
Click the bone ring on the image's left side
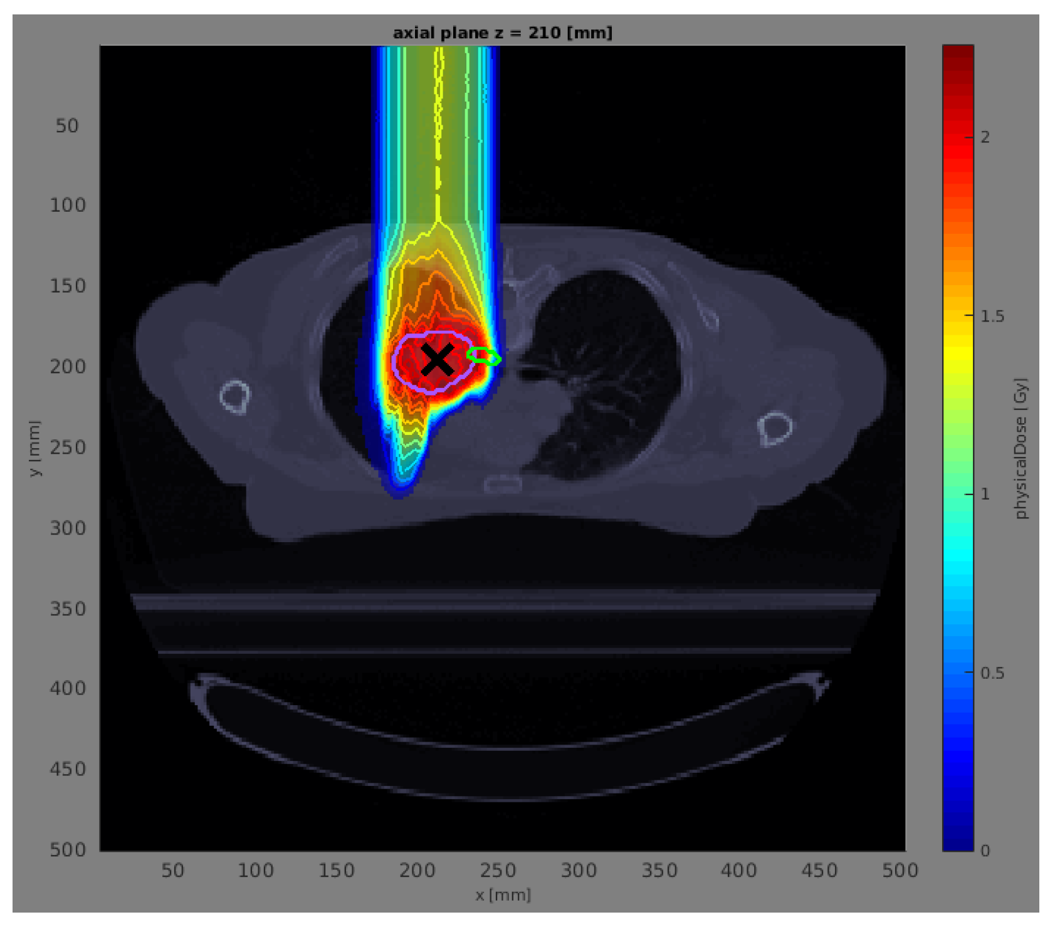click(x=235, y=397)
